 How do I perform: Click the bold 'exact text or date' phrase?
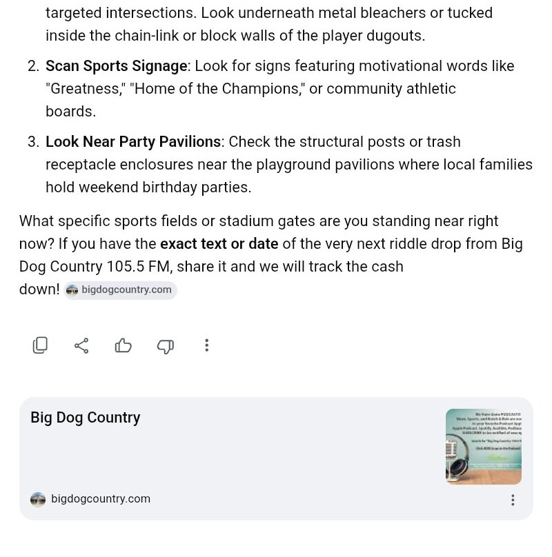(x=219, y=244)
